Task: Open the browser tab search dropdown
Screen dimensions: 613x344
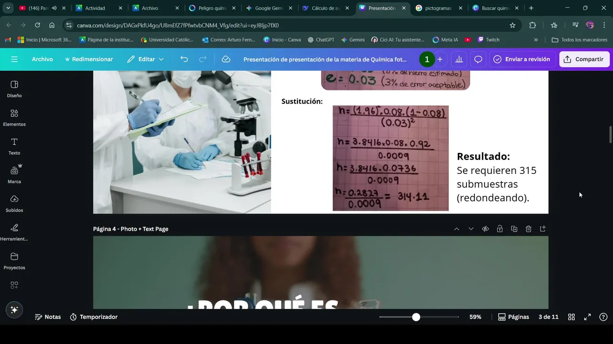Action: point(8,8)
